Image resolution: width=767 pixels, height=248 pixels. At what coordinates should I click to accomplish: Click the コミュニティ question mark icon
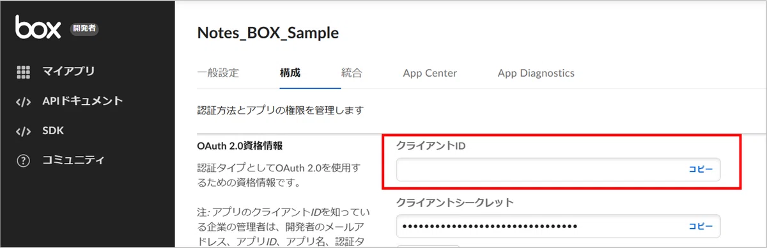[x=24, y=160]
